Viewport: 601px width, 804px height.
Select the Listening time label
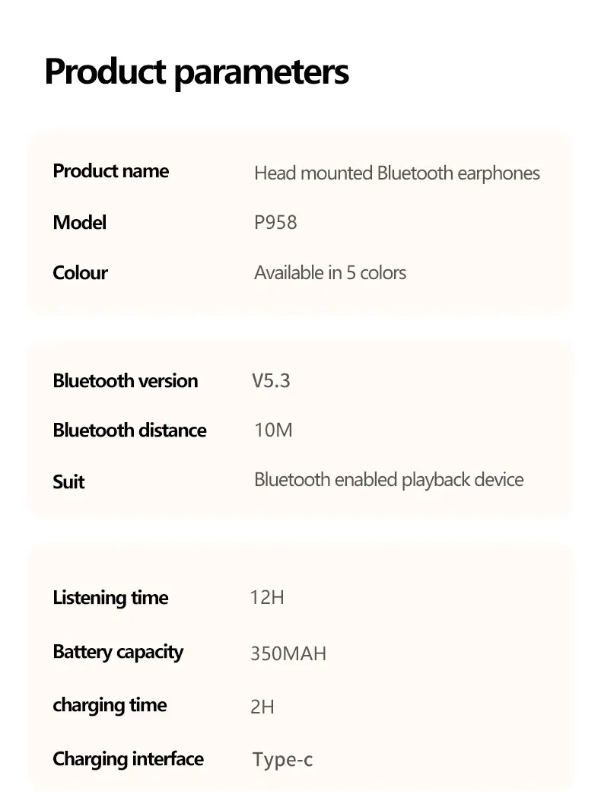(x=110, y=598)
